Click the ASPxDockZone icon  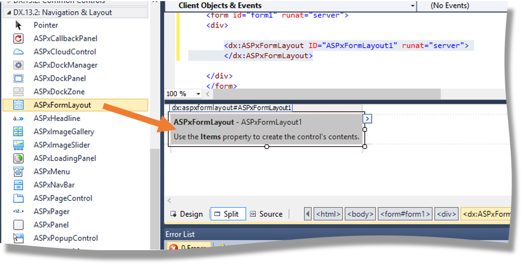[x=18, y=92]
